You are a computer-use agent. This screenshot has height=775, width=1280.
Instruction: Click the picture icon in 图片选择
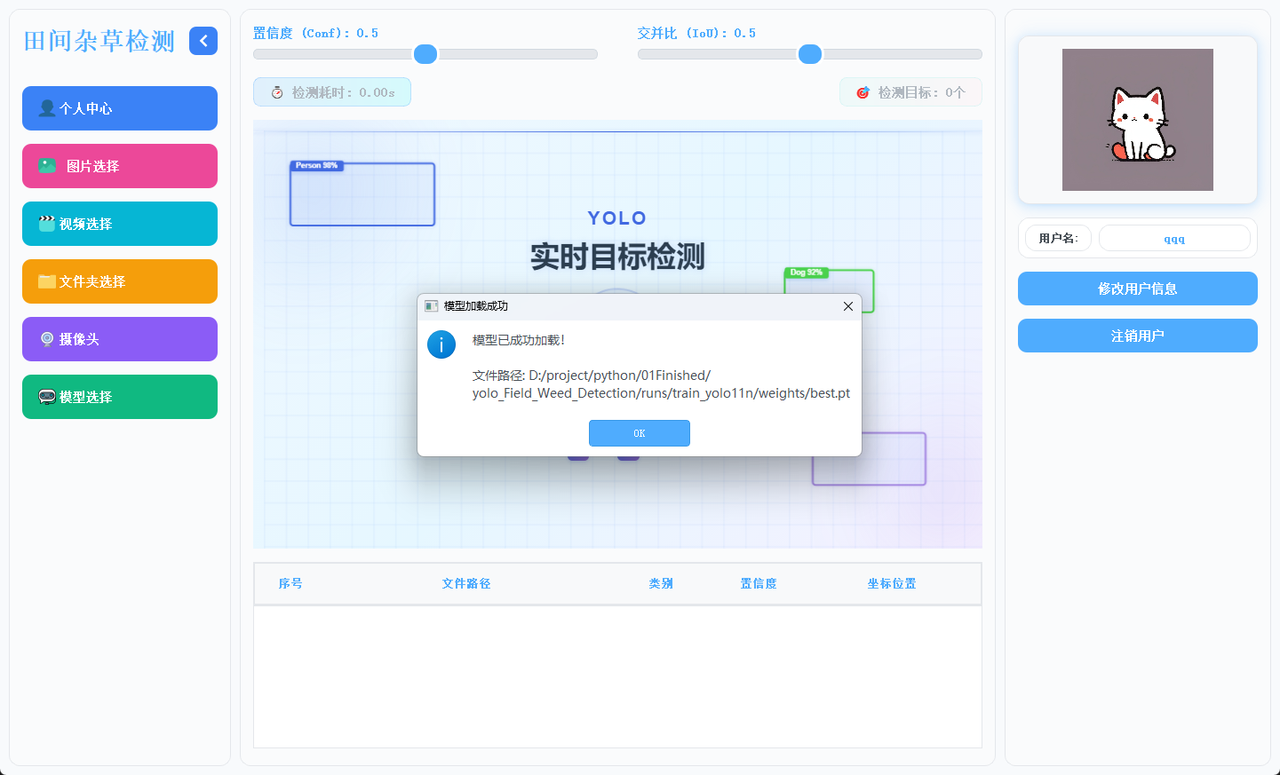coord(47,166)
